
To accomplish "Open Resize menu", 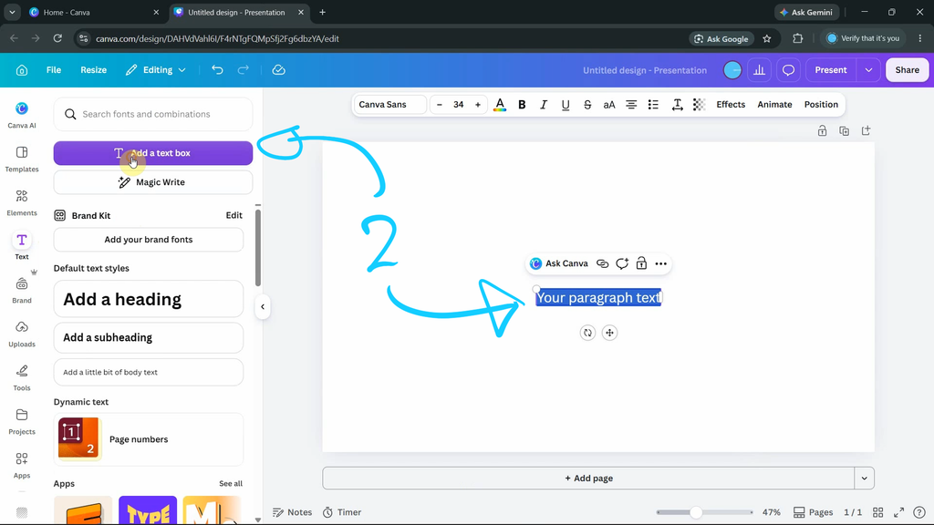I will tap(94, 70).
